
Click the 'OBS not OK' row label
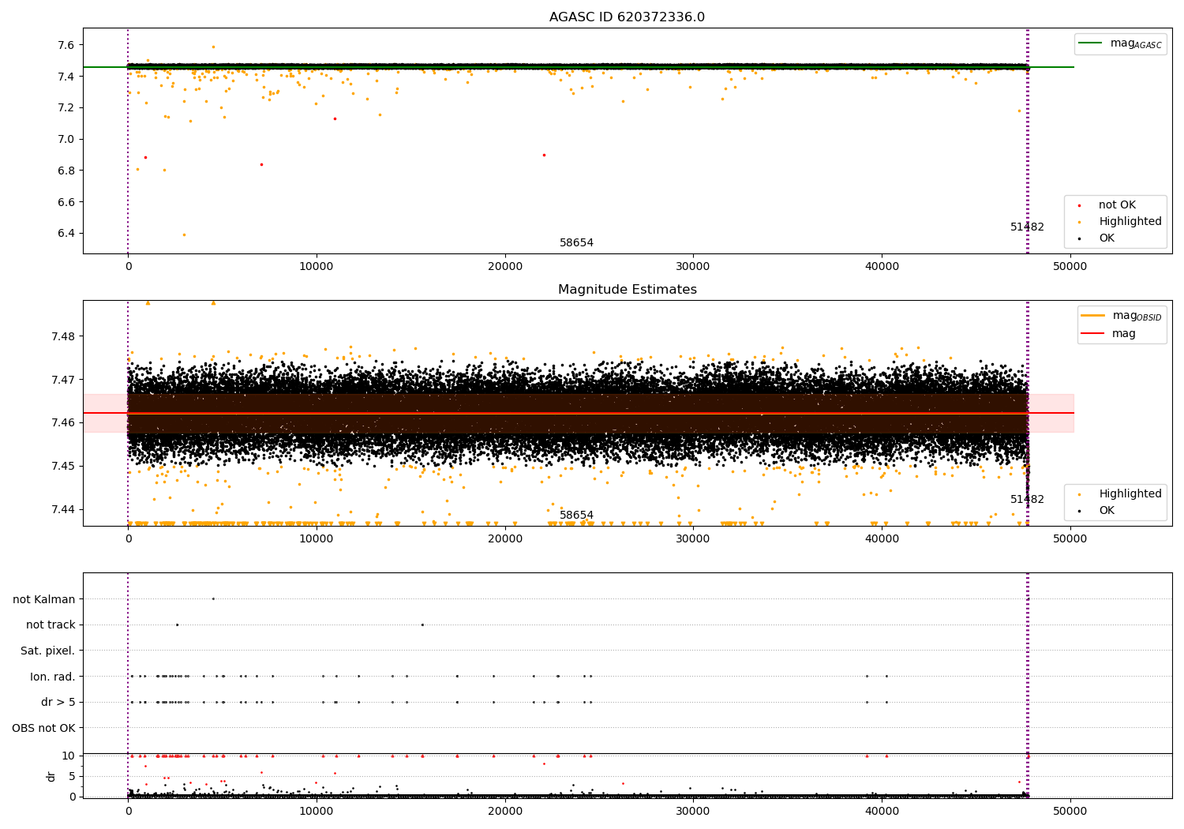44,728
